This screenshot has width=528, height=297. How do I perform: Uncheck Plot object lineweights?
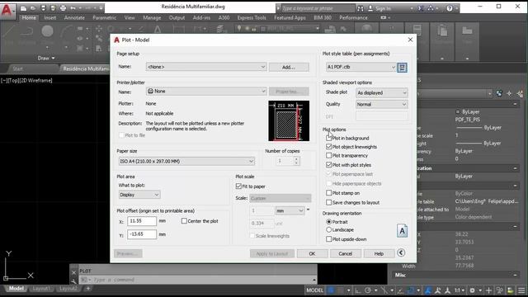click(329, 147)
